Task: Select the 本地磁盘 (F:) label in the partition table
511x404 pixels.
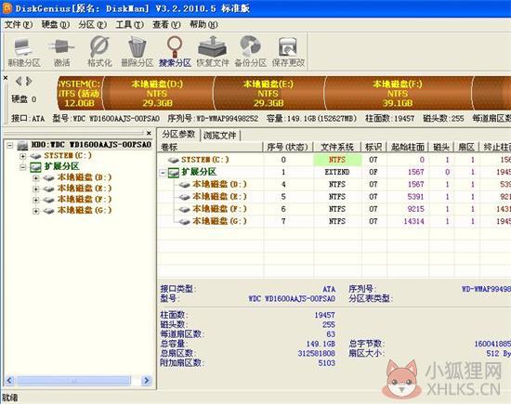Action: click(219, 209)
